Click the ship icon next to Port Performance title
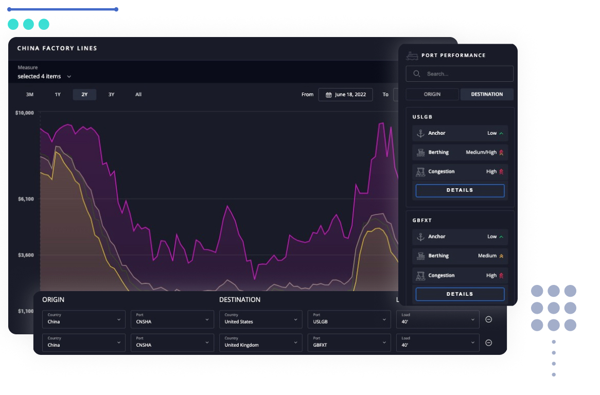The image size is (600, 395). (x=412, y=56)
